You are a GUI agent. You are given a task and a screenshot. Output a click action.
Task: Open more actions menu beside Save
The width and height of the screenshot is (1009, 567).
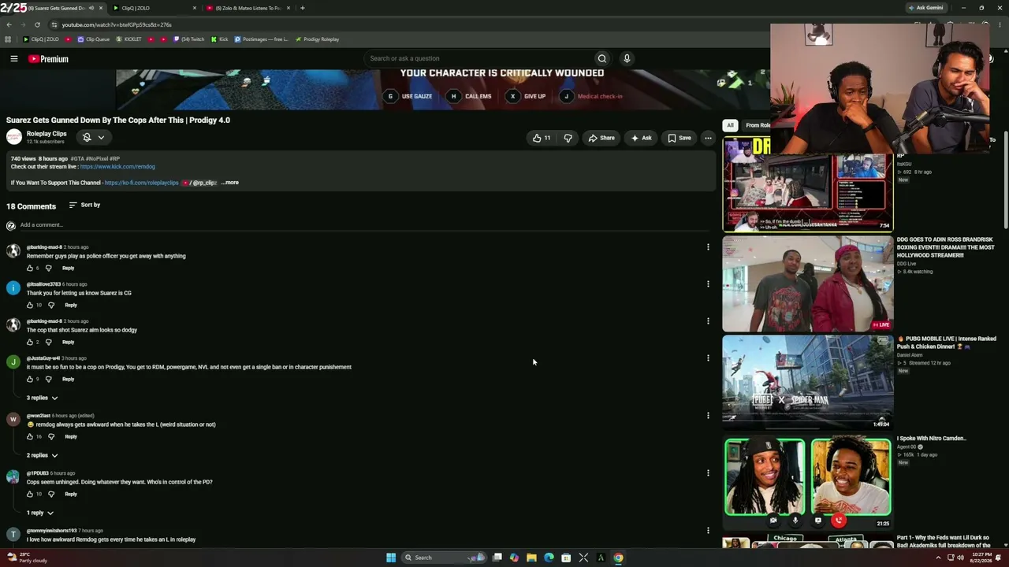[708, 138]
